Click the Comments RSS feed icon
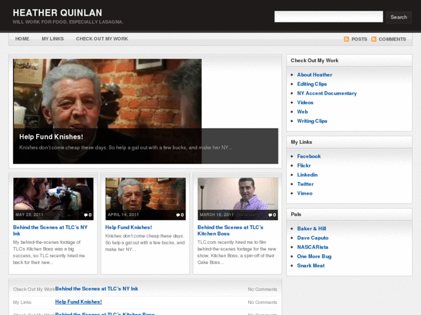 (374, 39)
